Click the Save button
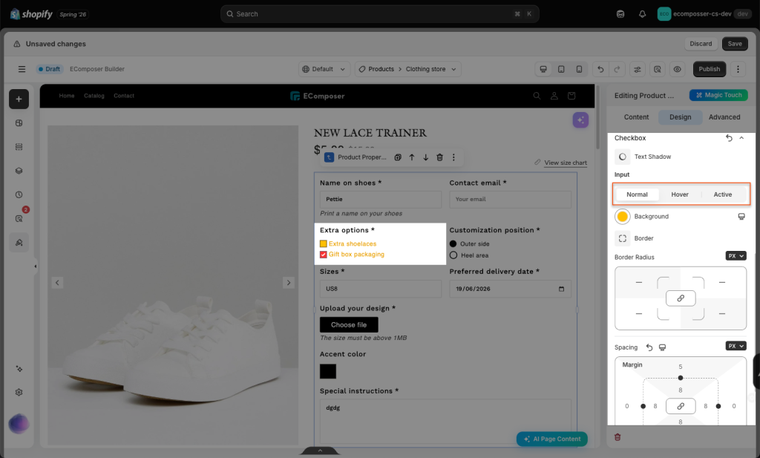 pyautogui.click(x=735, y=44)
